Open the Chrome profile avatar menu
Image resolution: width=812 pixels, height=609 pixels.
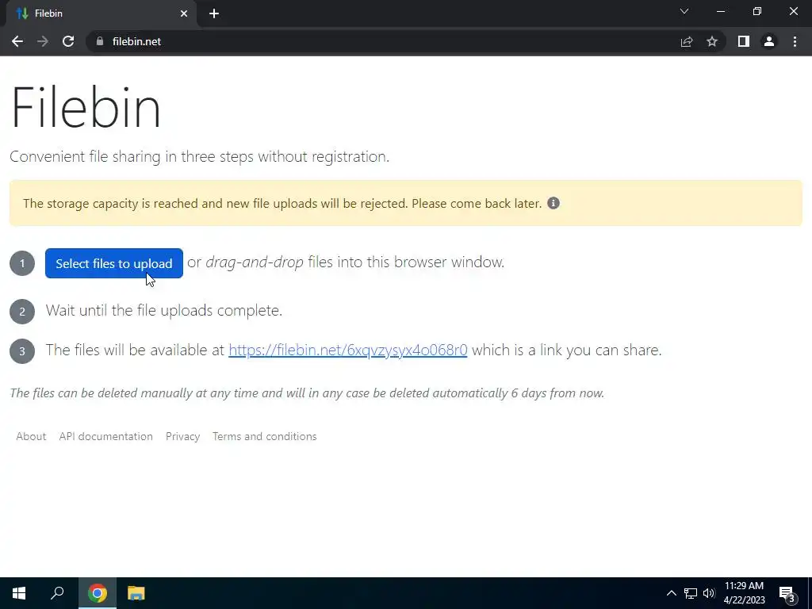point(769,41)
